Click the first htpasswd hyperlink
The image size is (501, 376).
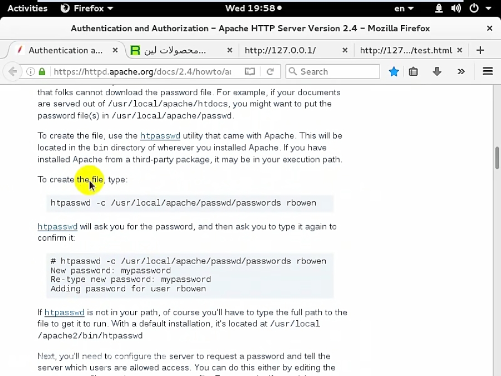click(x=160, y=135)
